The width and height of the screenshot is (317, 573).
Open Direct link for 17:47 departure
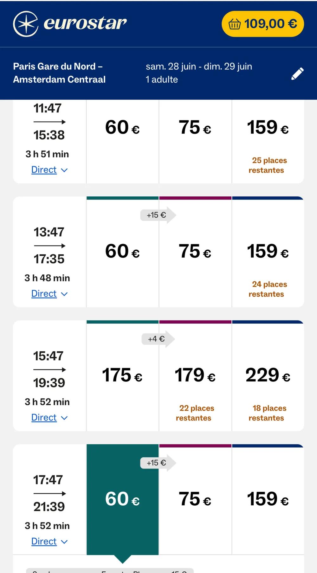pos(44,542)
